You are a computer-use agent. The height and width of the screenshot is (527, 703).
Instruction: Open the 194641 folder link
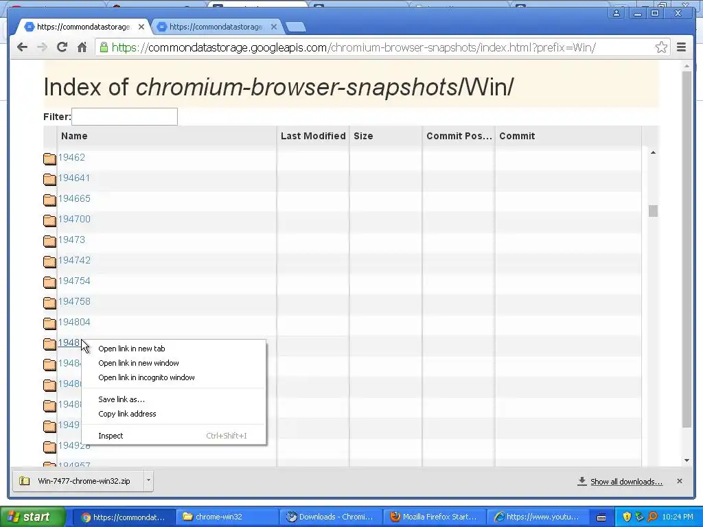click(74, 178)
